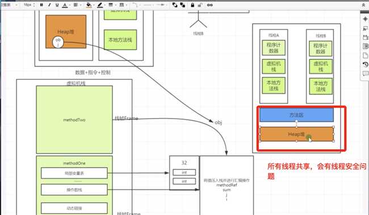This screenshot has width=369, height=215.
Task: Expand the text alignment dropdown arrow
Action: pyautogui.click(x=81, y=5)
